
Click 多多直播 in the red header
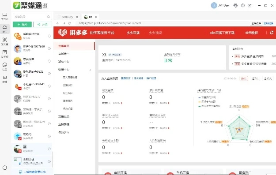pyautogui.click(x=133, y=33)
